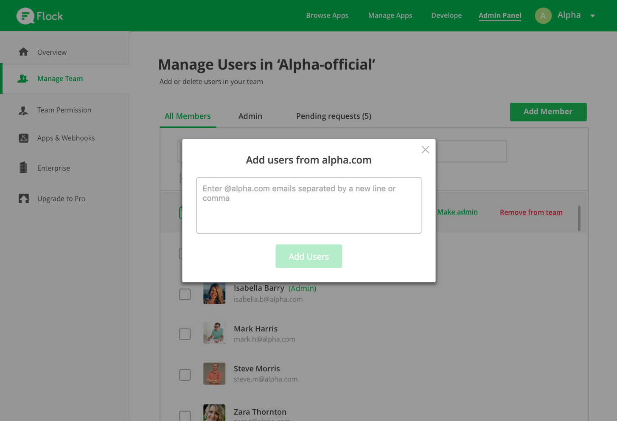Switch to the All Members tab

tap(188, 116)
